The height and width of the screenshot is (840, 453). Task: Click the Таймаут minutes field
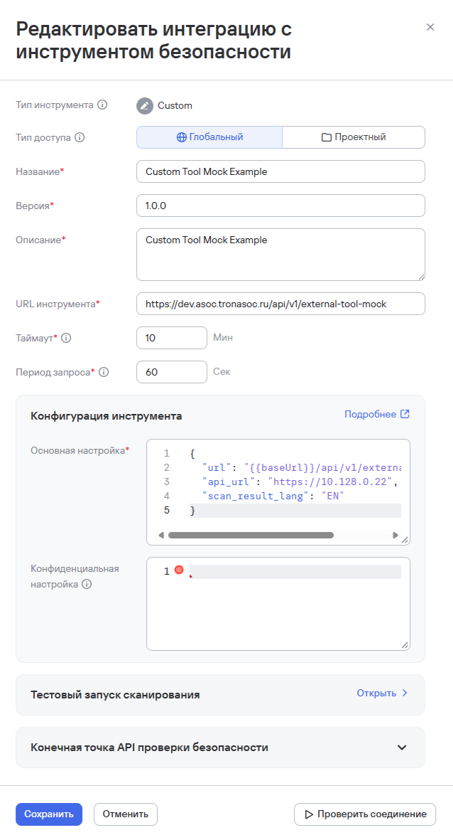tap(172, 338)
